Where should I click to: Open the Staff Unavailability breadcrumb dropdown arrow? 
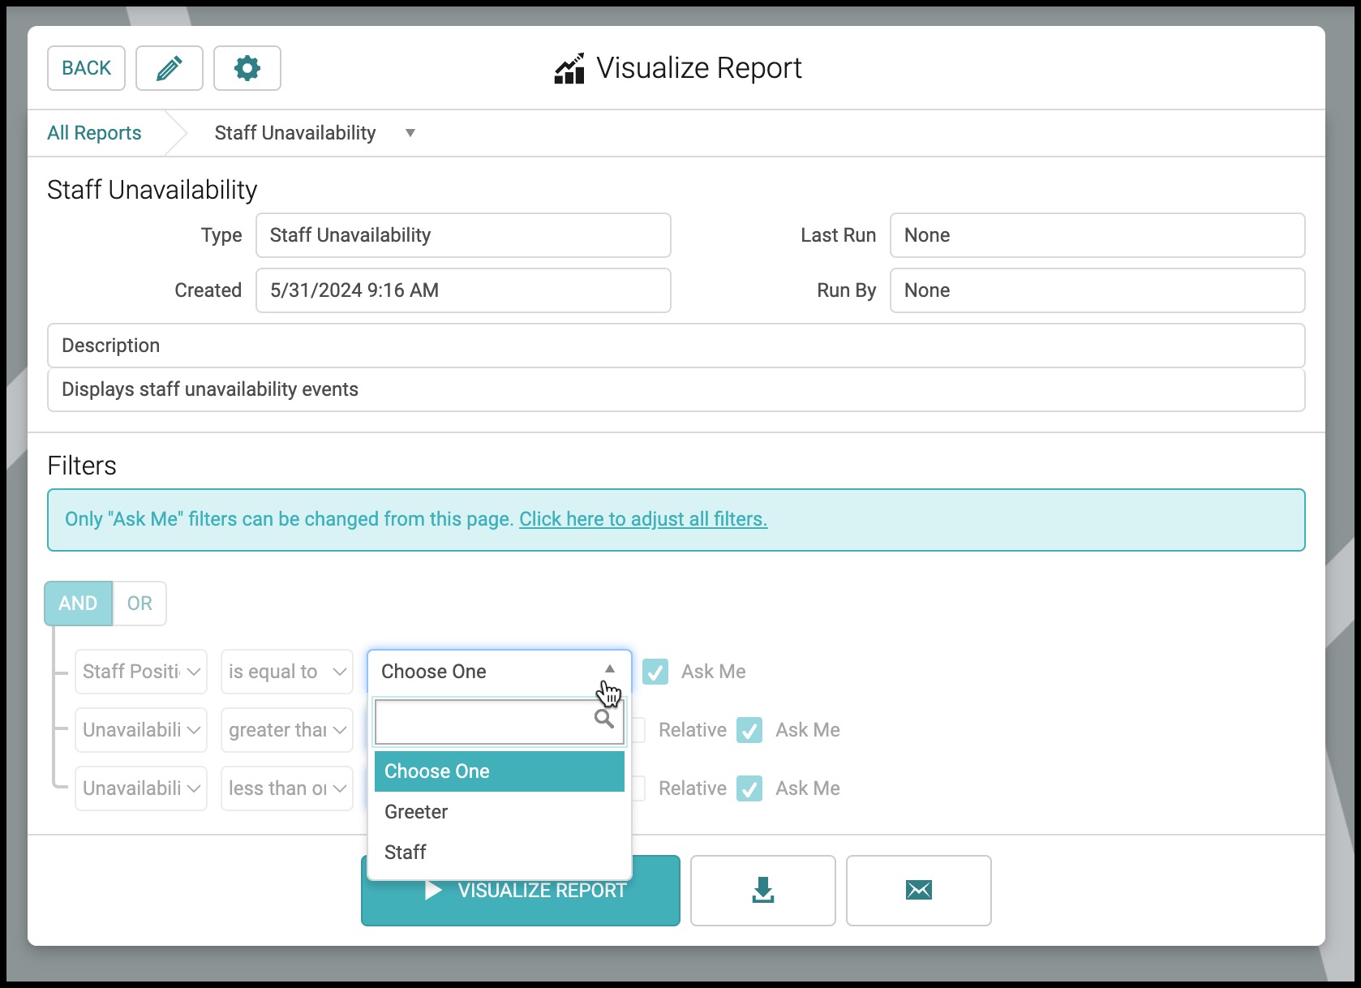point(410,133)
